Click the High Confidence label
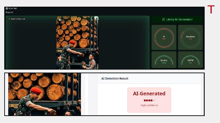 click(149, 105)
